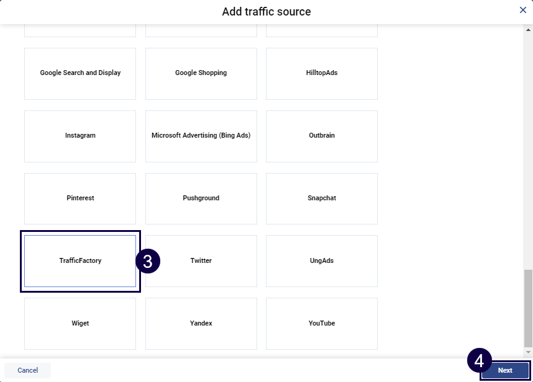Cancel adding a traffic source
Screen dimensions: 533x382
click(x=27, y=370)
